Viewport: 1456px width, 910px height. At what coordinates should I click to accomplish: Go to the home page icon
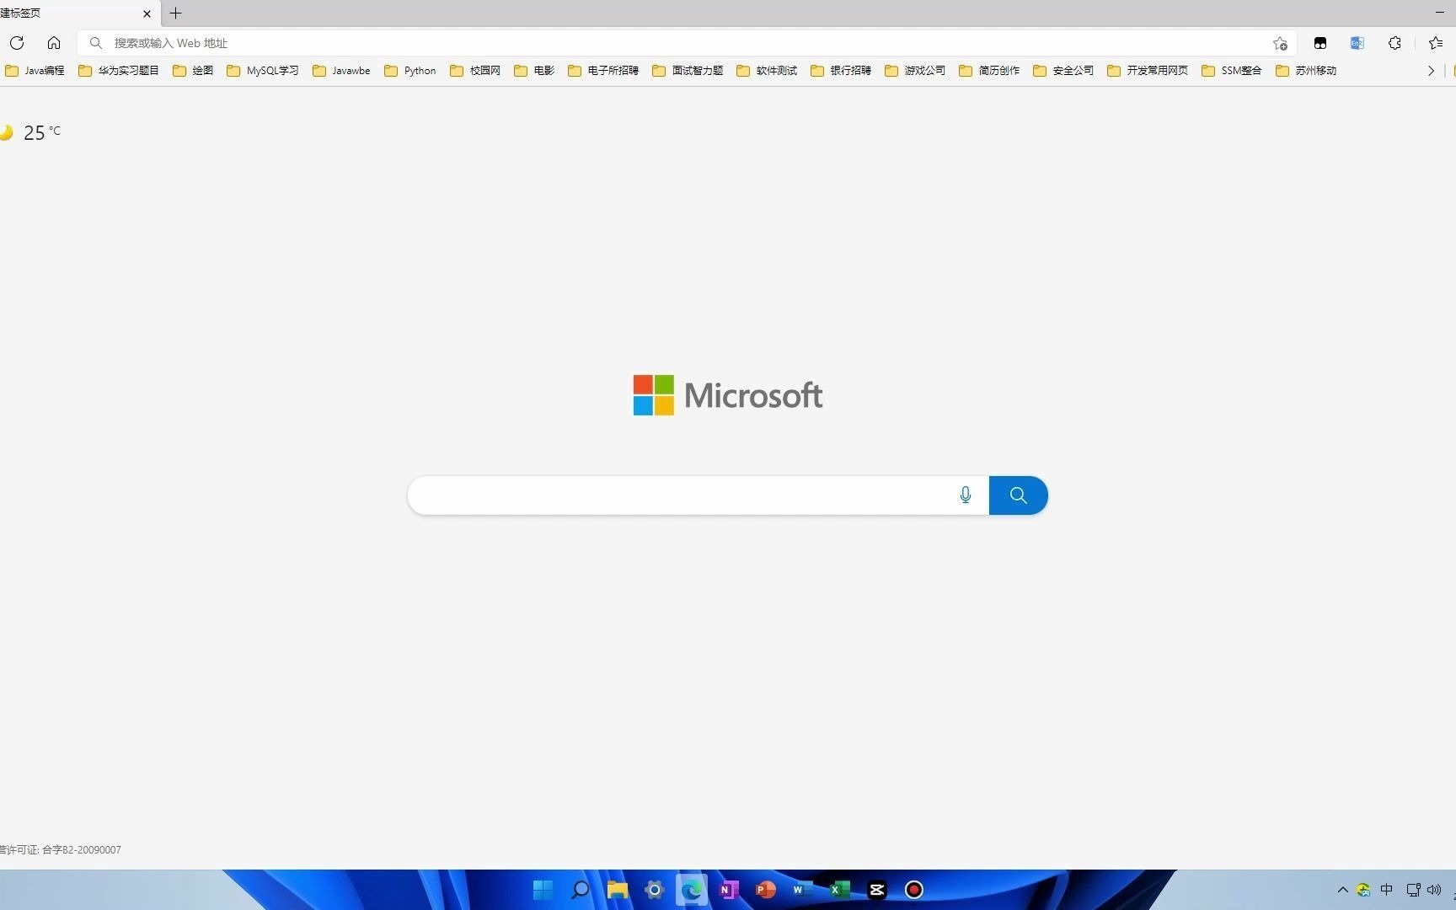pyautogui.click(x=54, y=43)
